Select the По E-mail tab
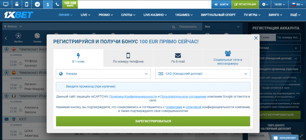306x140 pixels. 178,58
